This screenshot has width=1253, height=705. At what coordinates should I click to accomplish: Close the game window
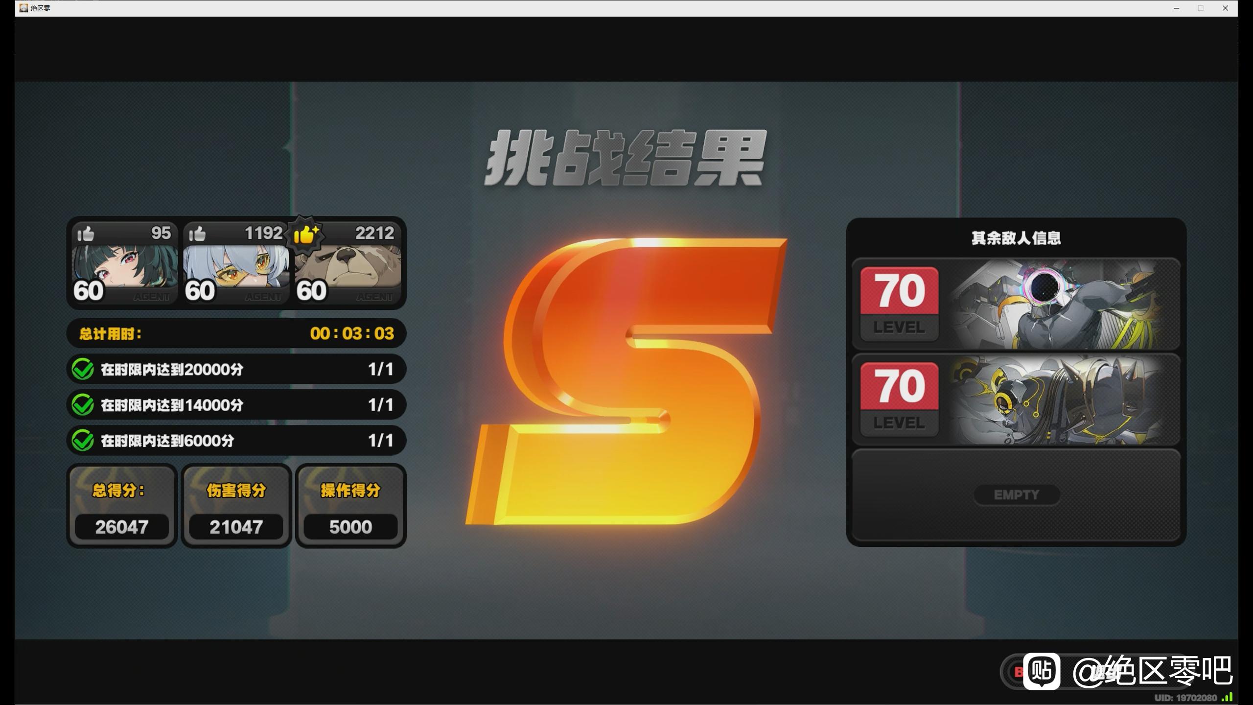(x=1225, y=8)
